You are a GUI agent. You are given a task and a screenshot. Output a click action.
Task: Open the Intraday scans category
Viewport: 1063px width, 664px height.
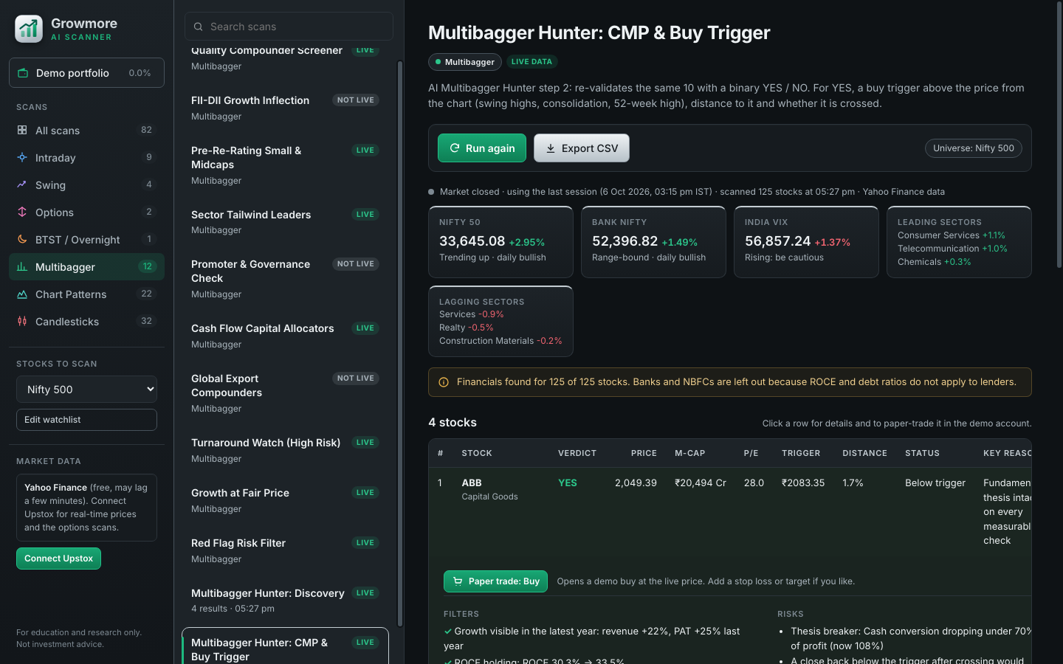click(86, 157)
